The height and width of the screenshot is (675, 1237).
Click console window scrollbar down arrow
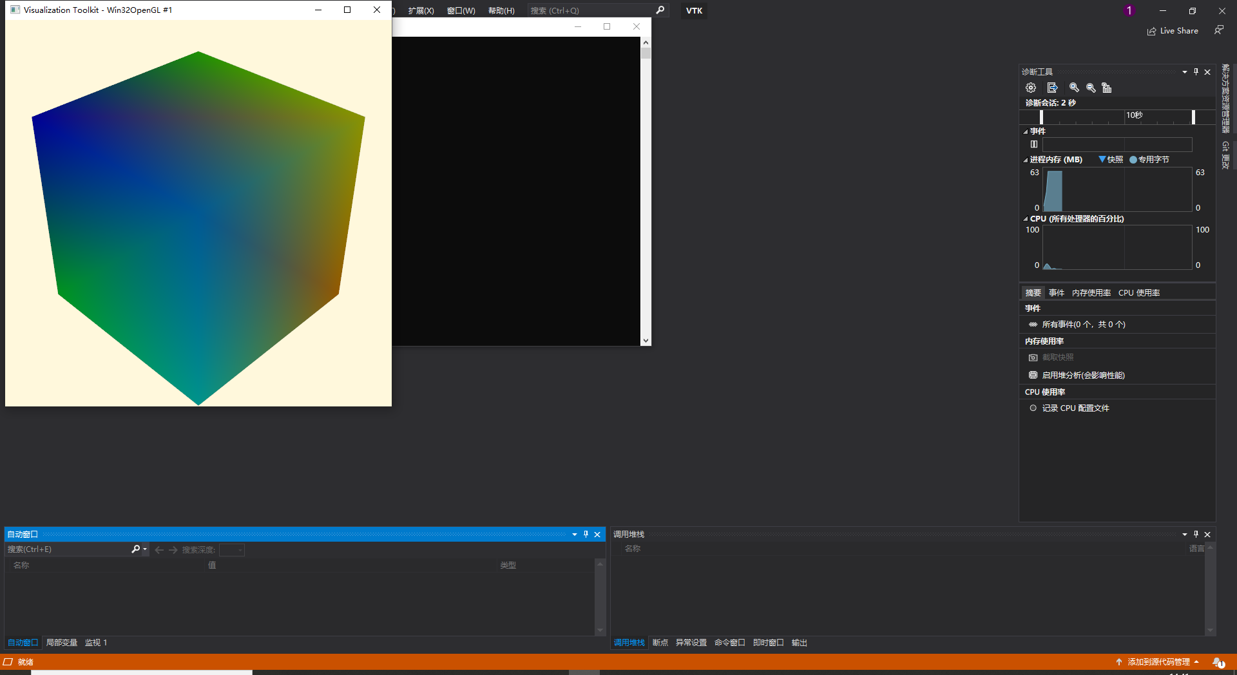[646, 341]
